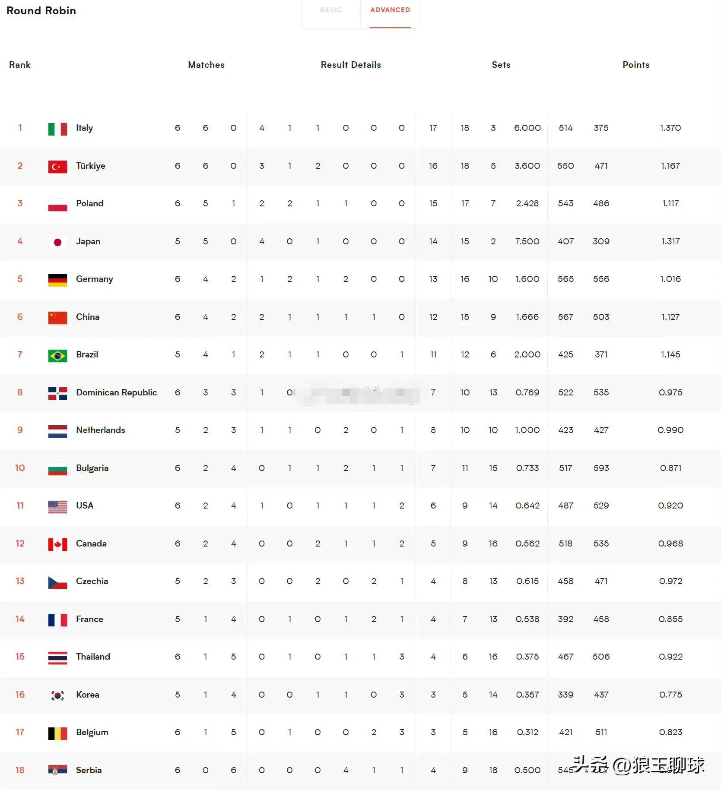Click the Germany team name
Image resolution: width=721 pixels, height=790 pixels.
[x=94, y=279]
